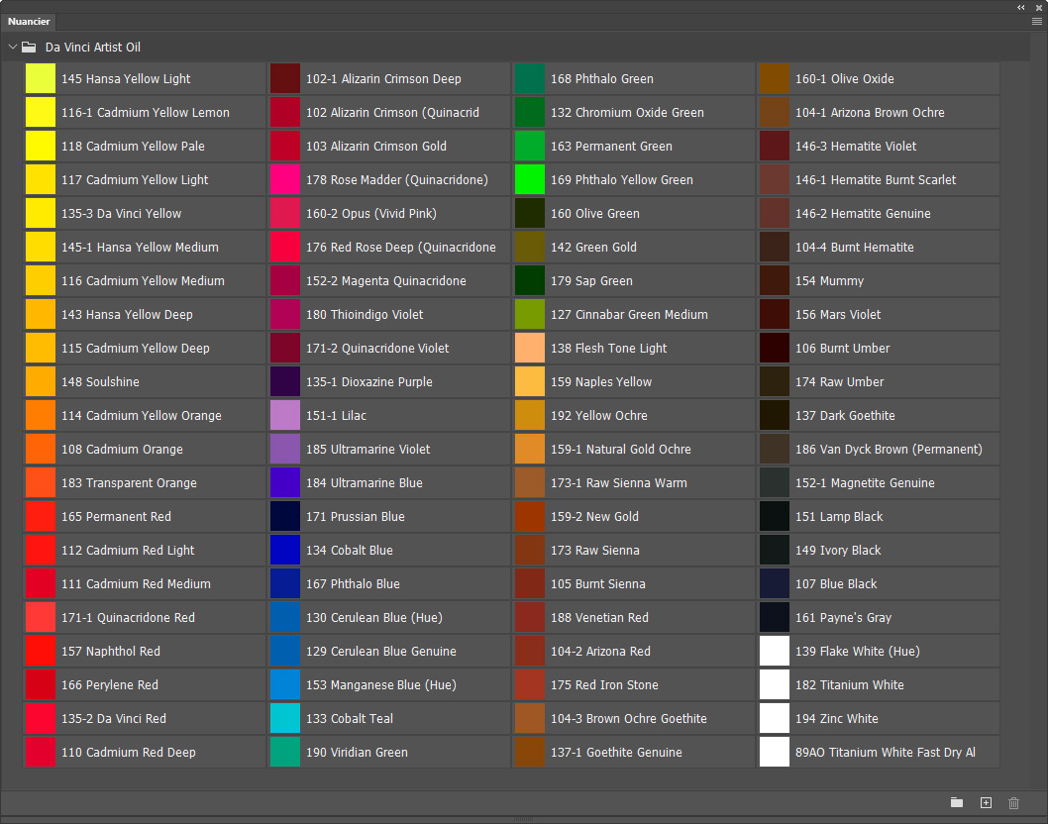Viewport: 1048px width, 824px height.
Task: Click the '137-1 Goethite Genuine' label
Action: coord(617,753)
